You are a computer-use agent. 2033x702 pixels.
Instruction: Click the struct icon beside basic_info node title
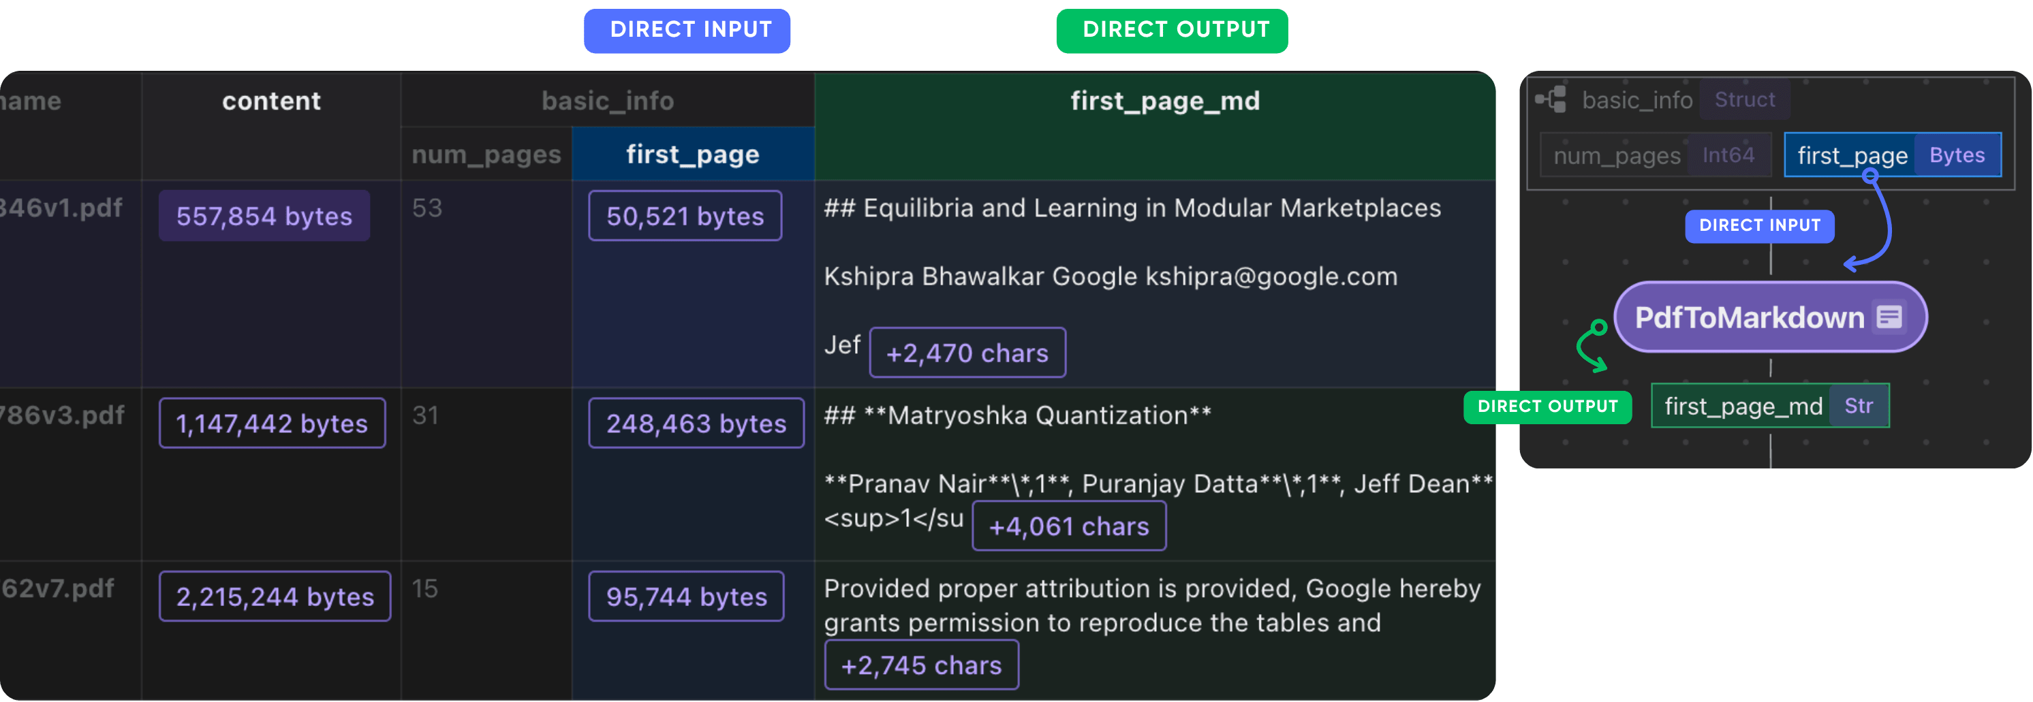1549,99
